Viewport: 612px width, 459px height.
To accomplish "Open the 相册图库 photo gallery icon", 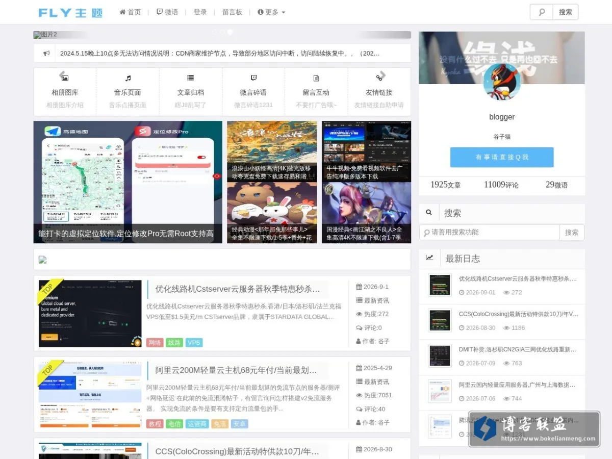I will (x=65, y=78).
